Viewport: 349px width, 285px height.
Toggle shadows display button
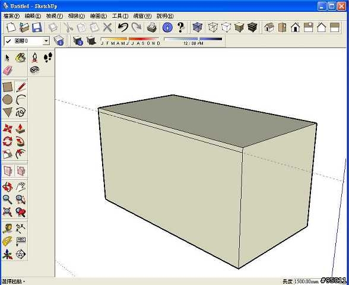click(91, 41)
